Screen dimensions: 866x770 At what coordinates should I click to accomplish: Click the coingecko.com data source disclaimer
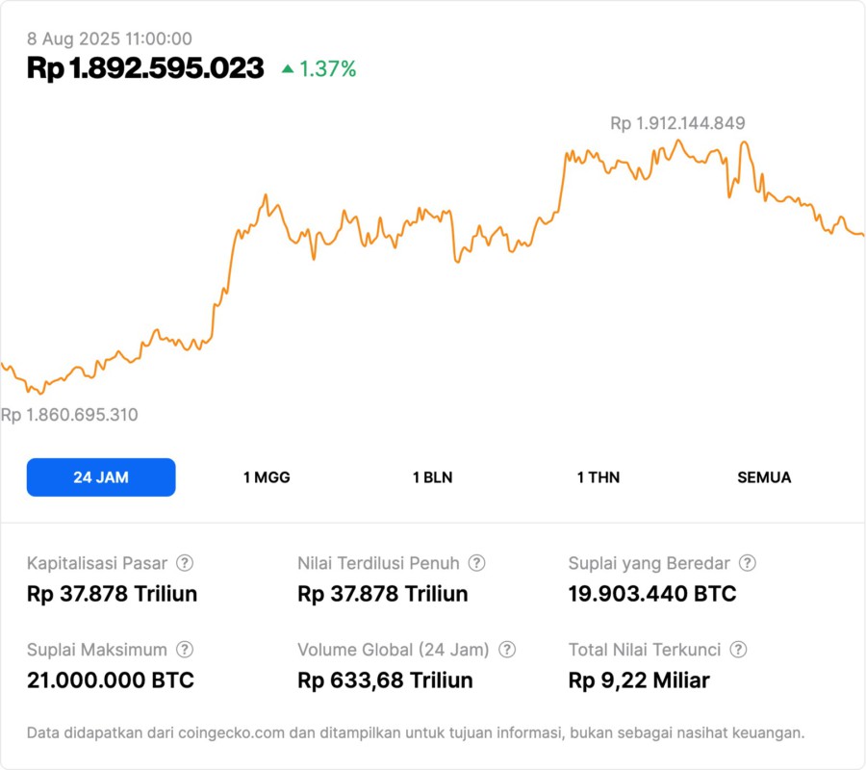tap(416, 733)
